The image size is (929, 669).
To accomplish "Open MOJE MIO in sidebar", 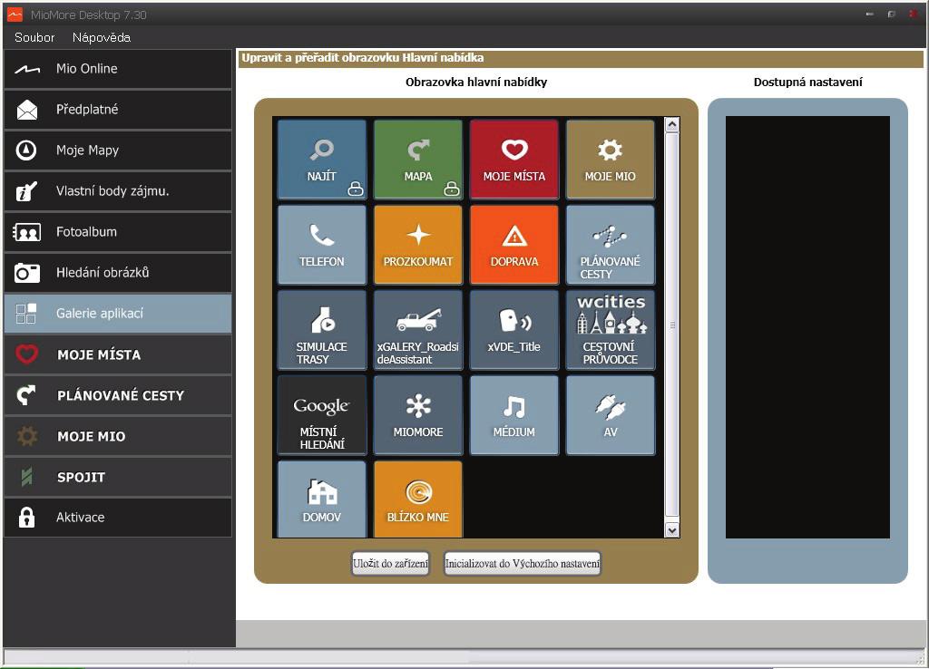I will click(118, 436).
